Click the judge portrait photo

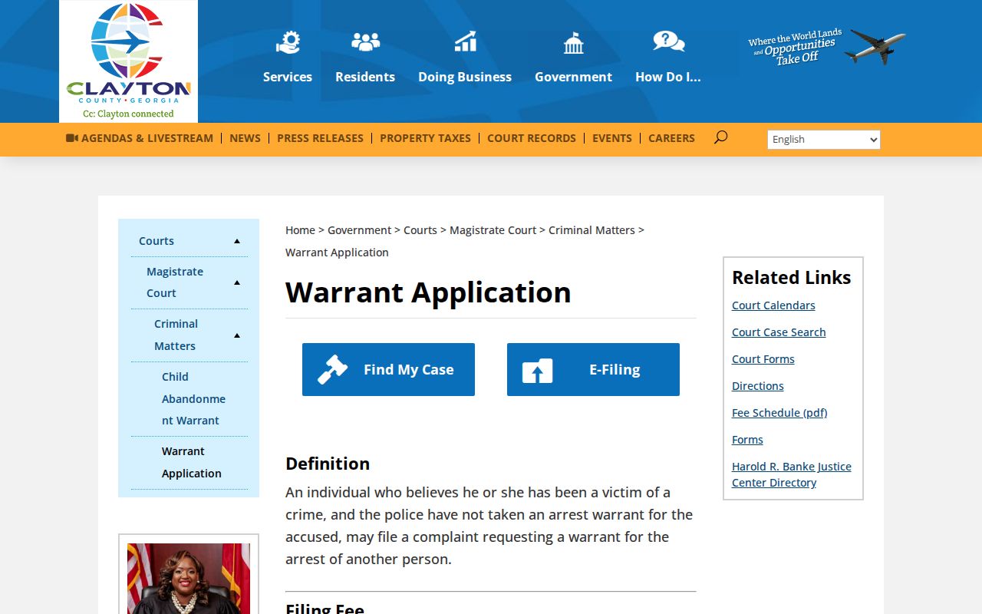[189, 579]
